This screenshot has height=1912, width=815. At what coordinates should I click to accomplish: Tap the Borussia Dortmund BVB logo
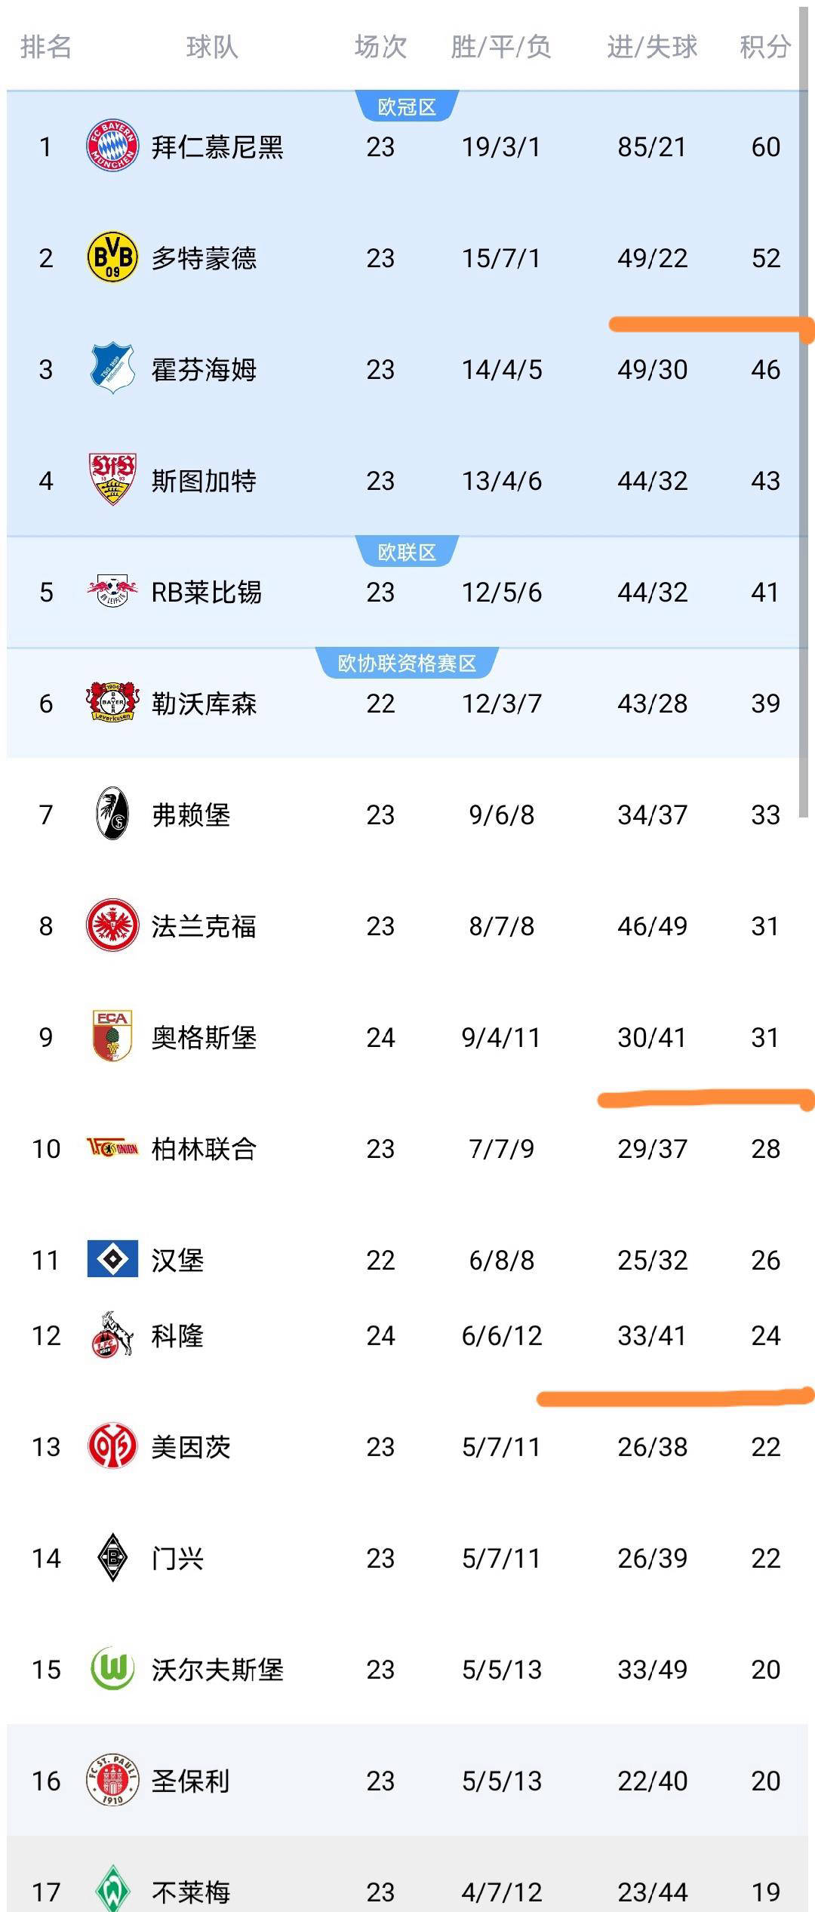(x=112, y=257)
